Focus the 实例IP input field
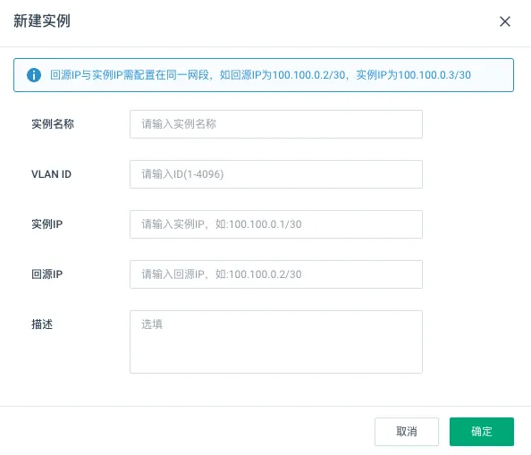The height and width of the screenshot is (455, 531). (276, 224)
